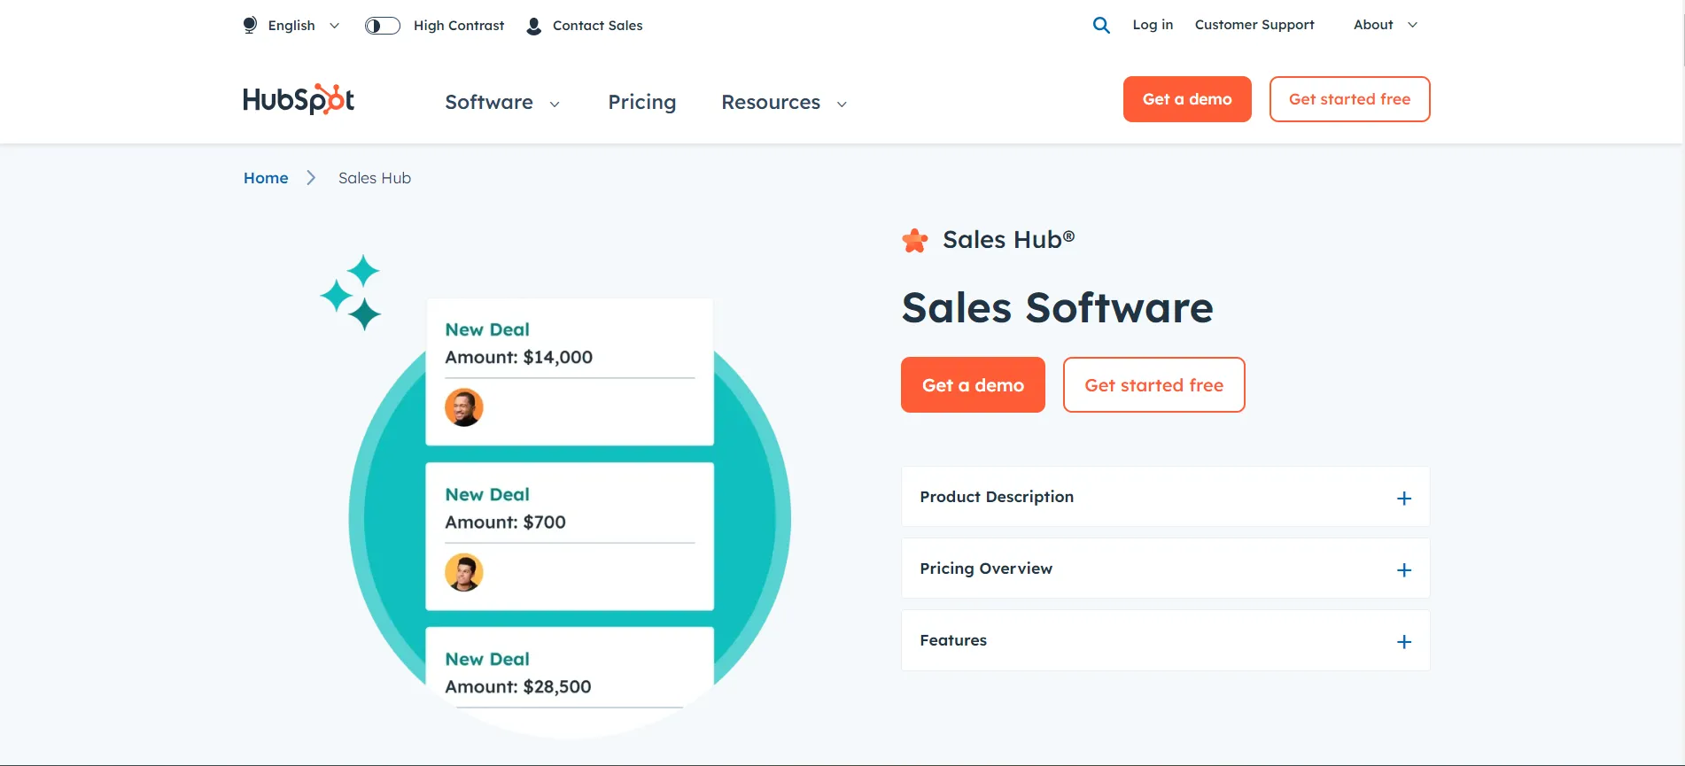Click the Sales Software heading
Screen dimensions: 1685x766
click(x=1058, y=308)
